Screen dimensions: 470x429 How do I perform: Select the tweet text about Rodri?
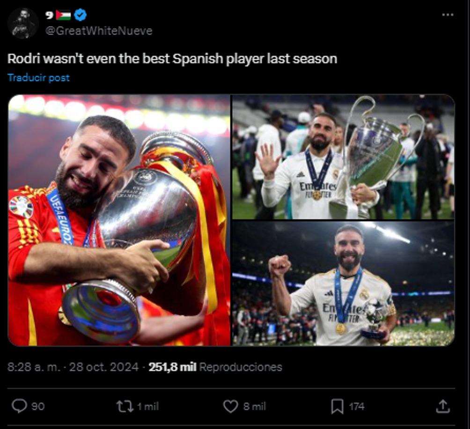(x=173, y=58)
